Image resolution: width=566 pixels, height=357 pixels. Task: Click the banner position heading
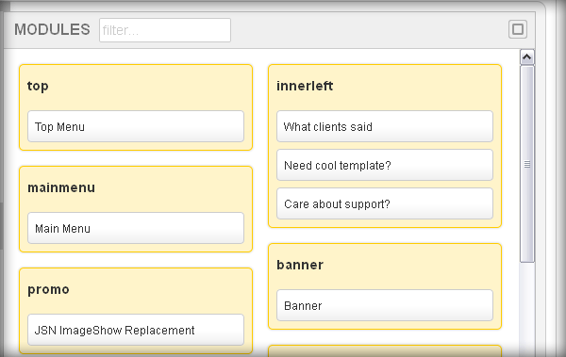[x=300, y=265]
